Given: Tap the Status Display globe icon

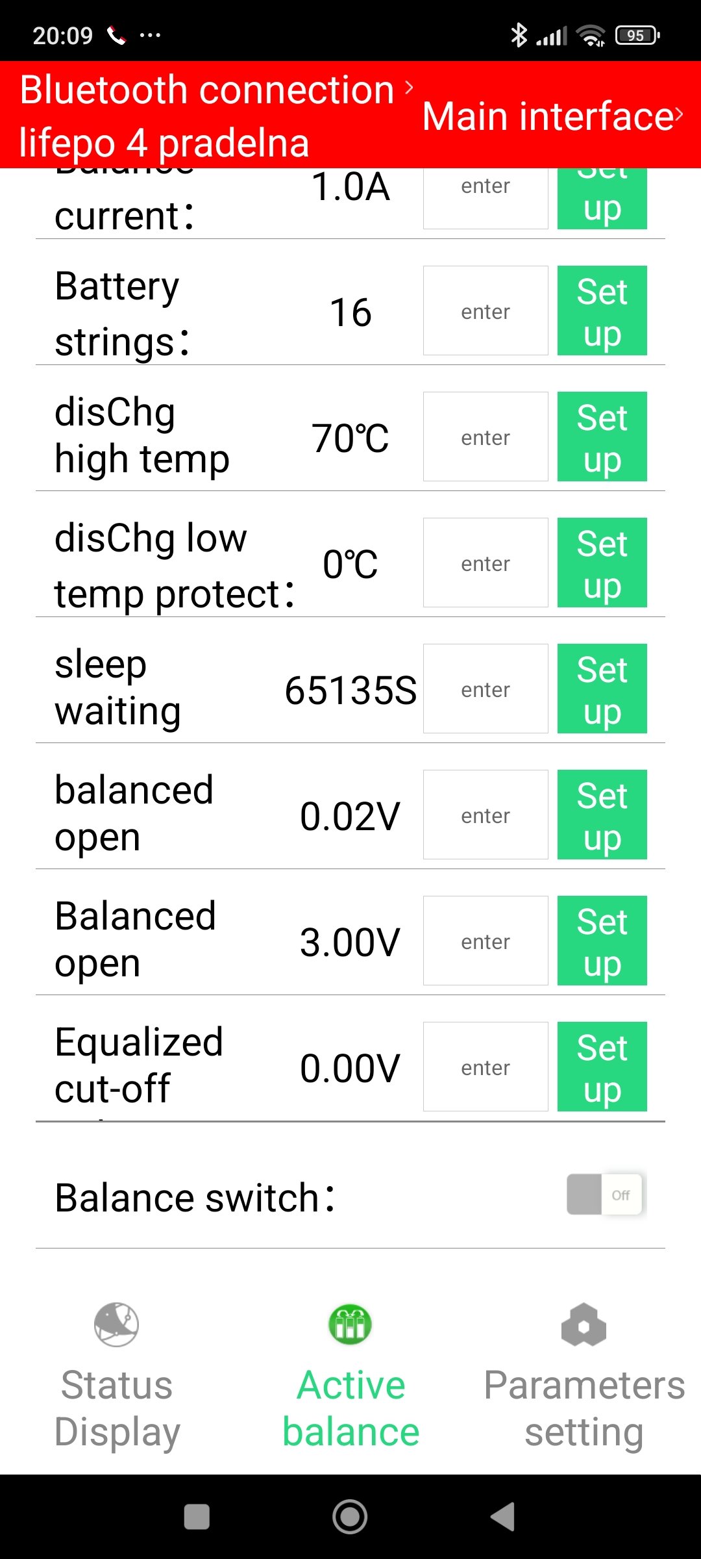Looking at the screenshot, I should (116, 1324).
